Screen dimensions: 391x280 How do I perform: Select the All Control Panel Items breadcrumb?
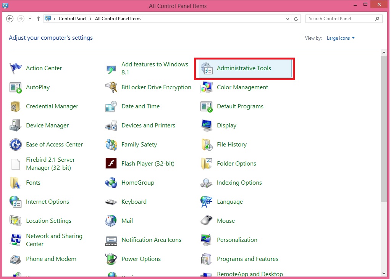118,19
